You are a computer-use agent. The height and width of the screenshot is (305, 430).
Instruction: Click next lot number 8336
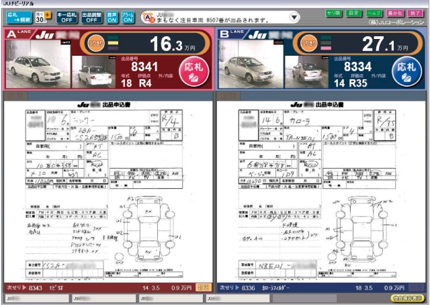[248, 288]
